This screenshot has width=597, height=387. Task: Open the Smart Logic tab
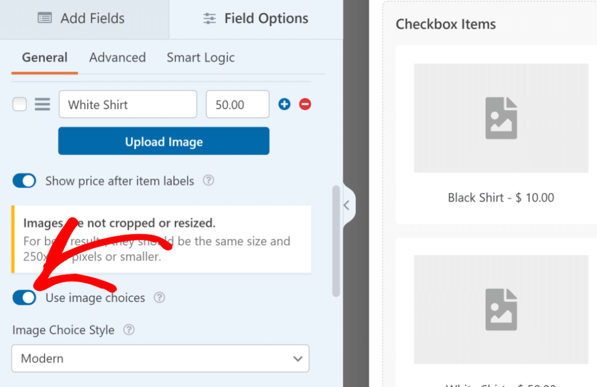[201, 57]
